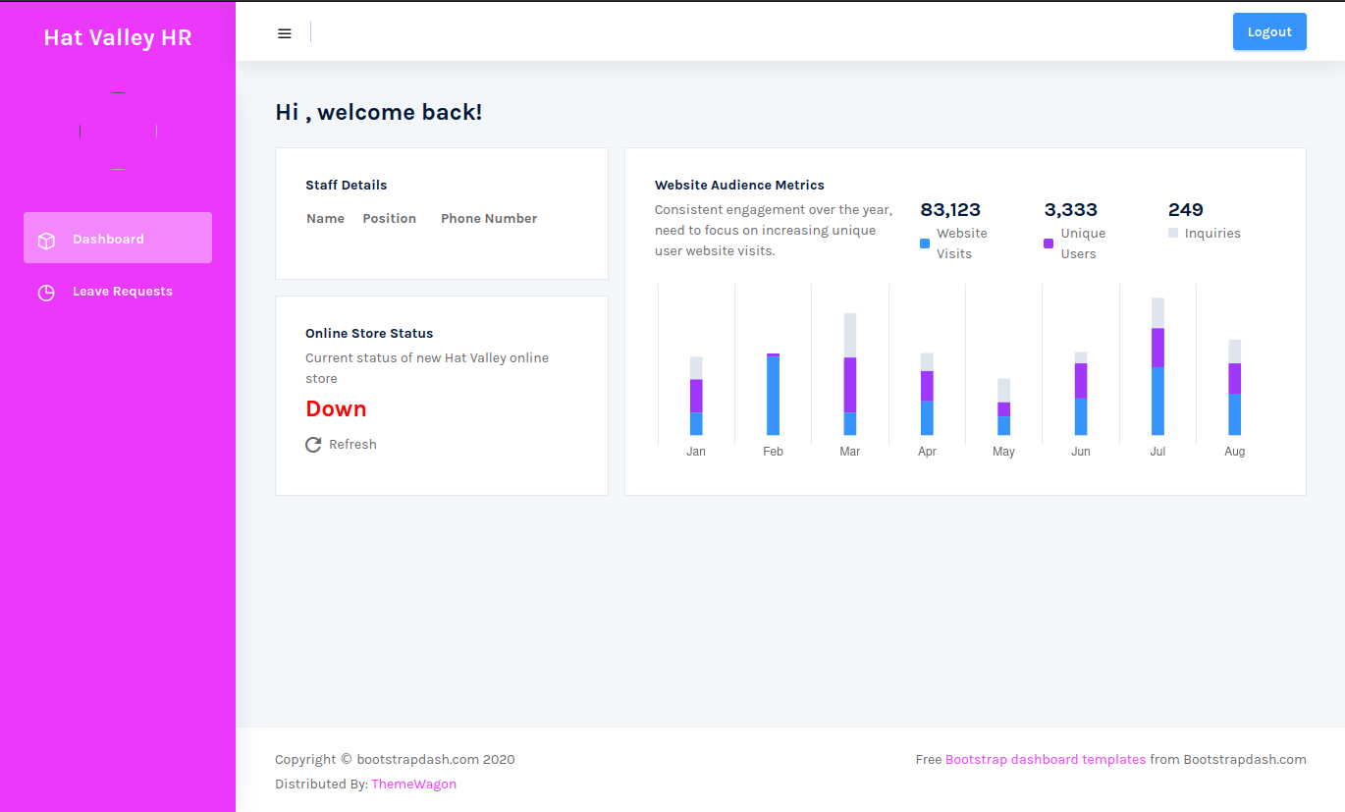Click the Position column header

[x=389, y=219]
